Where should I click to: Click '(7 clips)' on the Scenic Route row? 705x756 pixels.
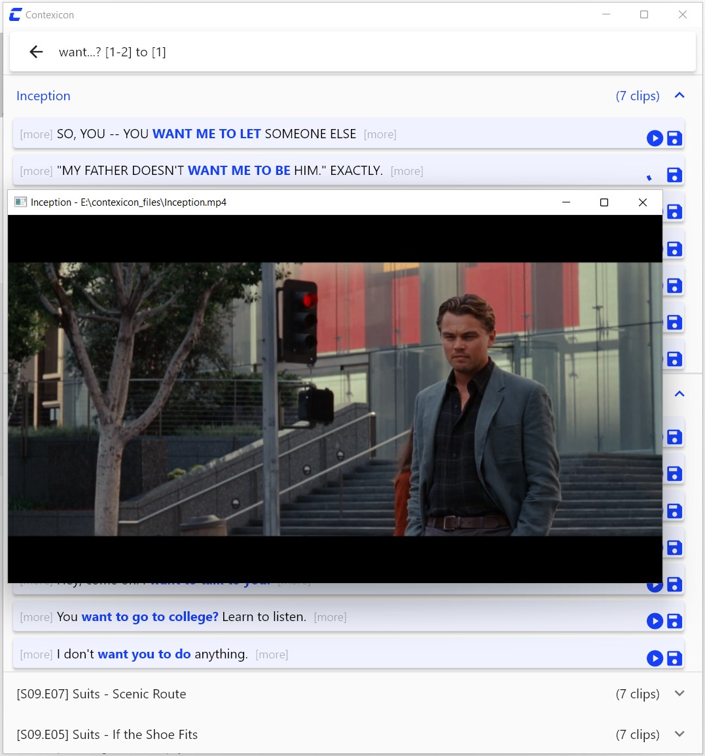[638, 694]
